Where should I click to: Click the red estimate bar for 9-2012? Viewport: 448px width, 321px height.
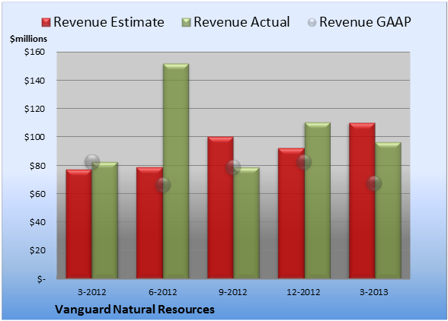click(x=220, y=208)
